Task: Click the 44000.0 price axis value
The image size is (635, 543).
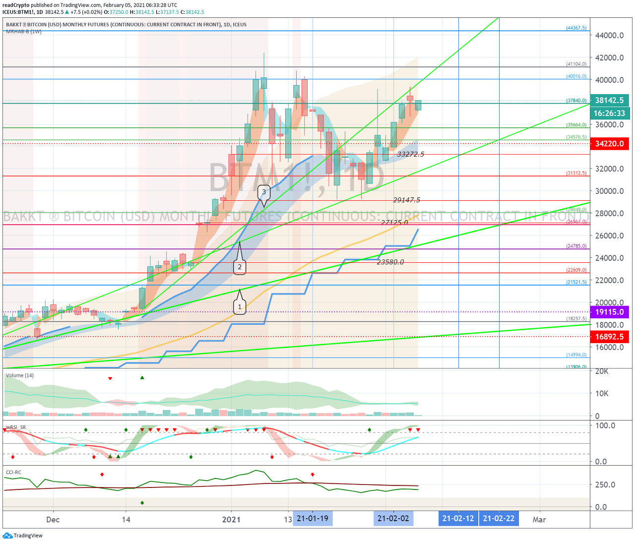Action: pos(610,35)
